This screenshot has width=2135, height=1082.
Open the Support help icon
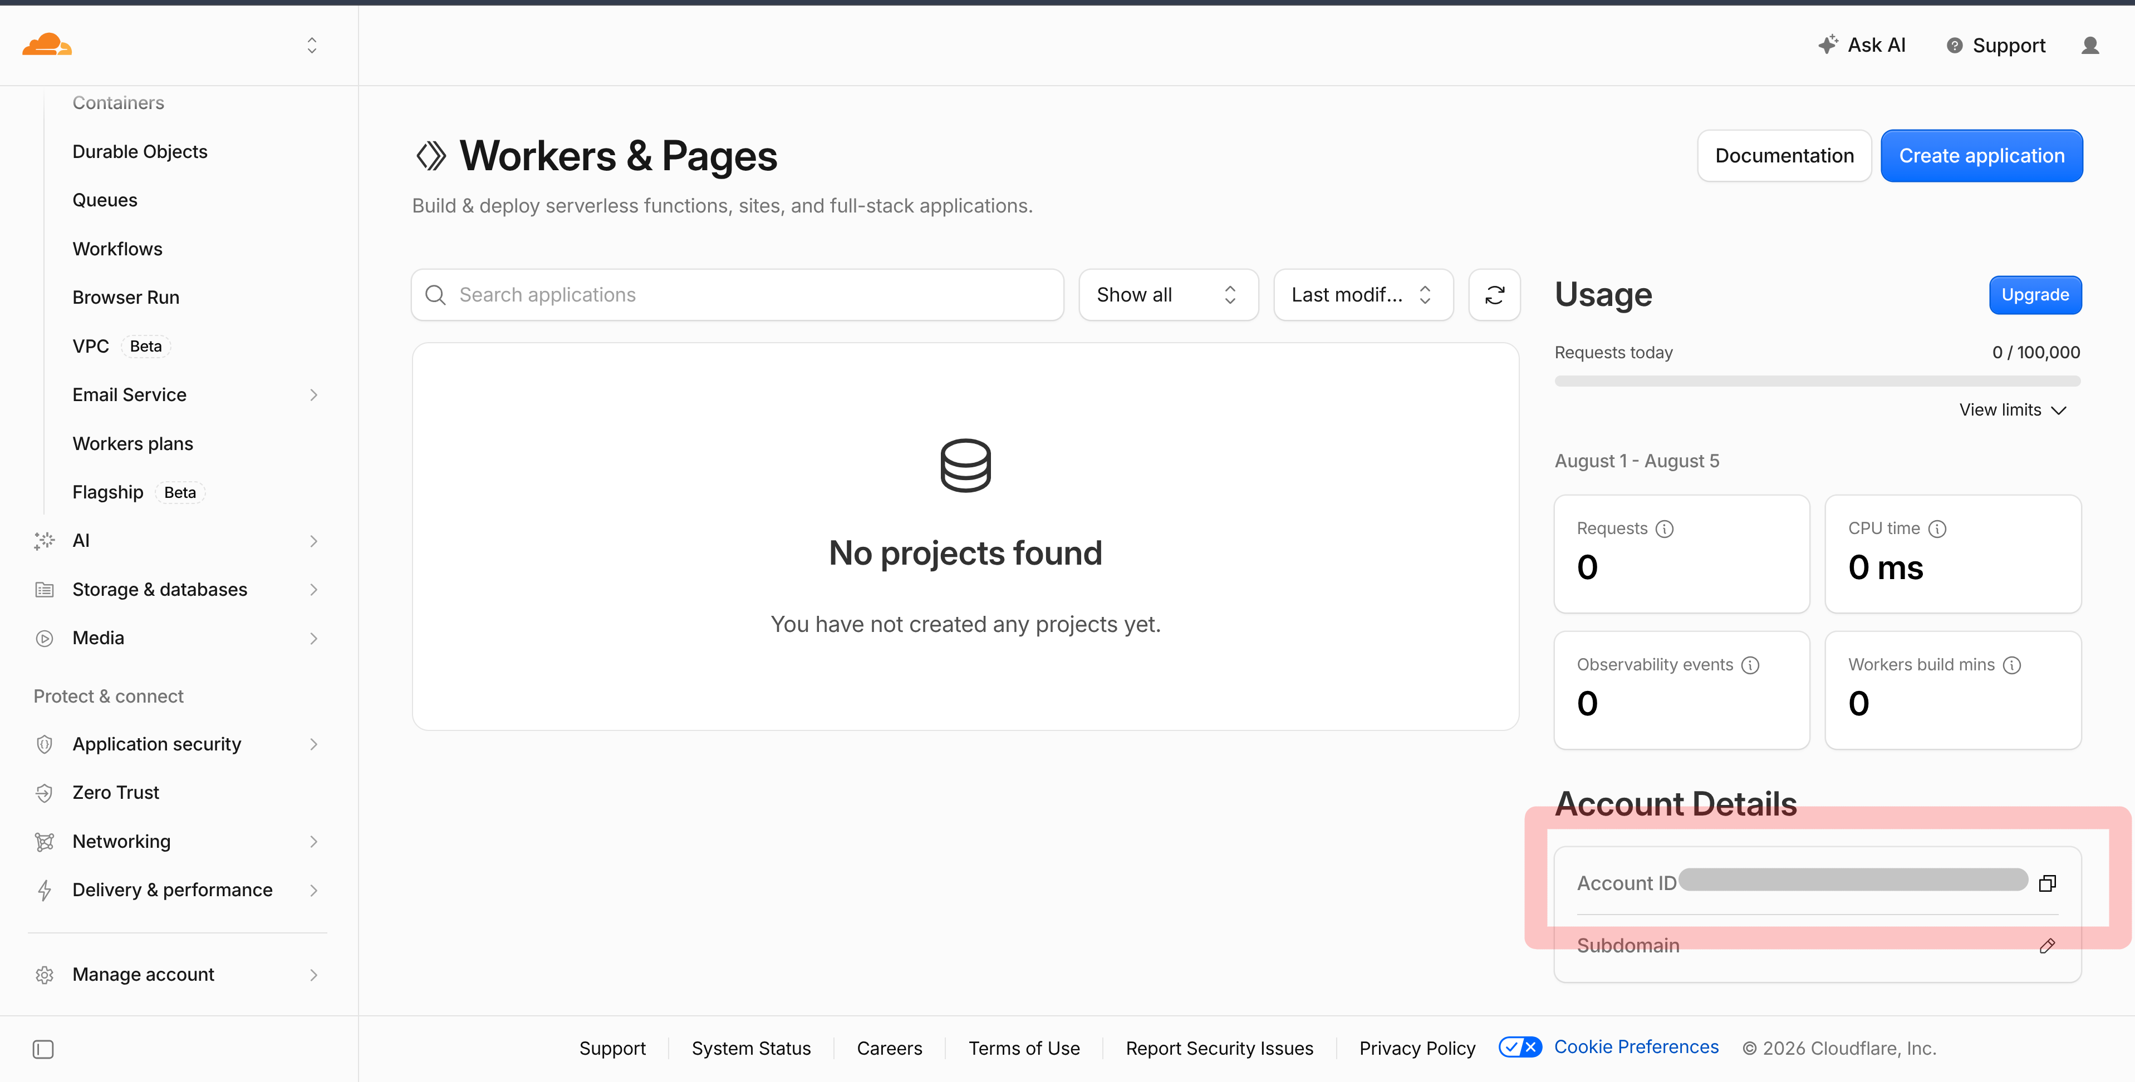pyautogui.click(x=1954, y=46)
